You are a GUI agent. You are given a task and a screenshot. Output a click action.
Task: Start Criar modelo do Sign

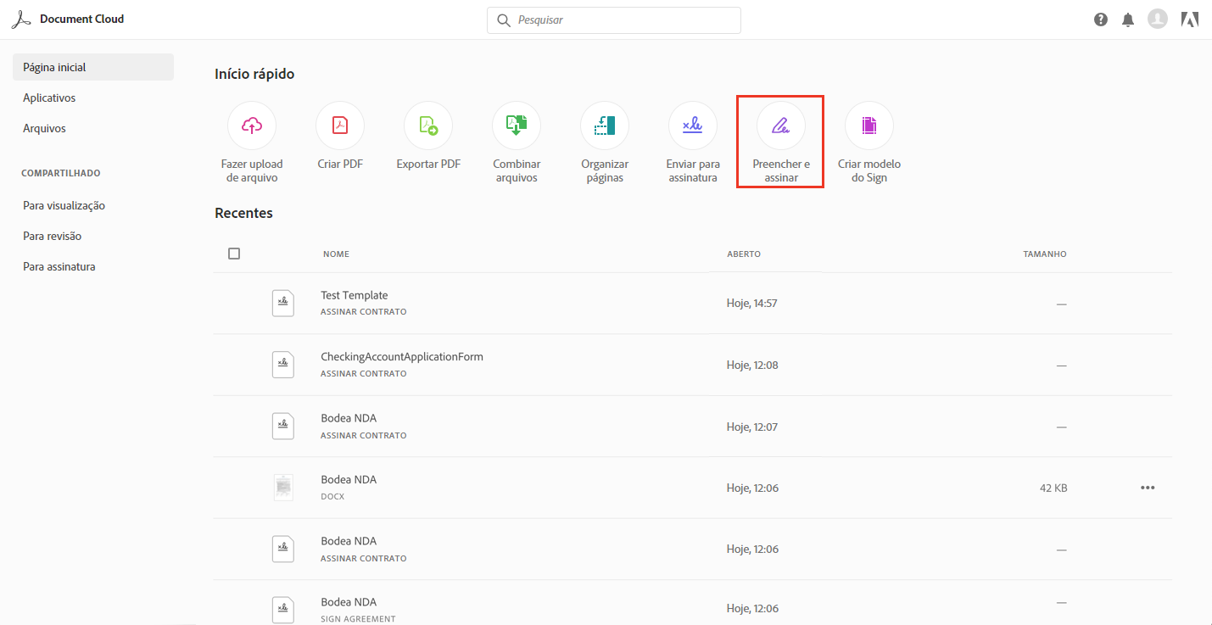coord(869,126)
